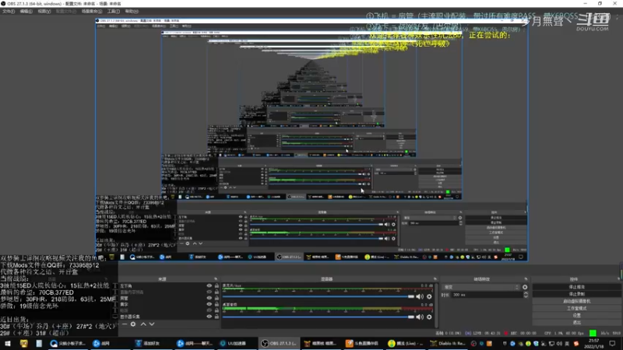The height and width of the screenshot is (350, 623).
Task: Open microphone channel audio settings gear
Action: click(x=429, y=296)
